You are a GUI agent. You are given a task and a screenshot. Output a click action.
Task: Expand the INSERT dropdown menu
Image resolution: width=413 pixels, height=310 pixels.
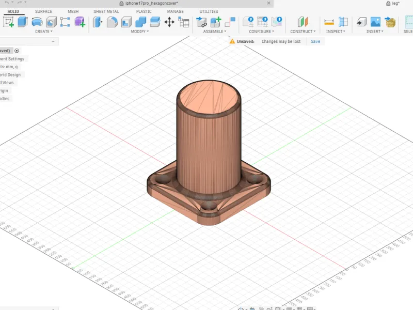coord(375,32)
